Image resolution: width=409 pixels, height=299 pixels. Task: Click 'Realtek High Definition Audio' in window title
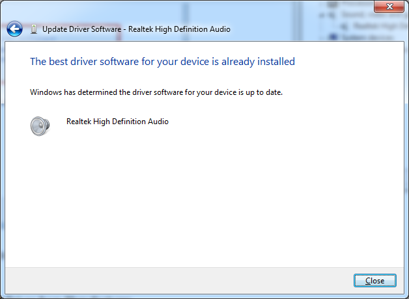click(178, 29)
